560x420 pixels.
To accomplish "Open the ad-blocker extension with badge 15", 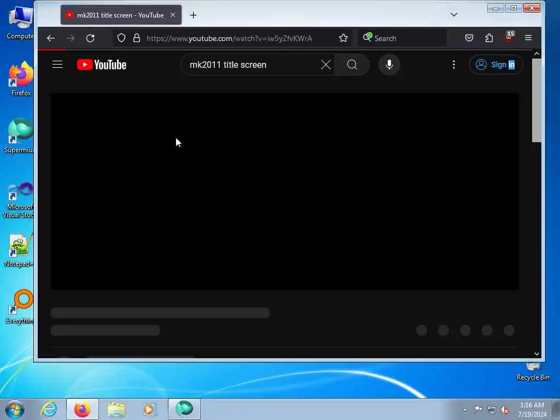I will pos(509,37).
